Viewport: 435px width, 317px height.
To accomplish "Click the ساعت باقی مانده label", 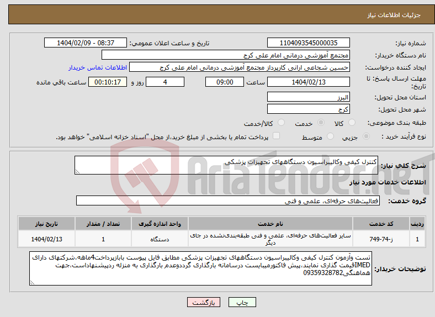I will click(x=61, y=82).
